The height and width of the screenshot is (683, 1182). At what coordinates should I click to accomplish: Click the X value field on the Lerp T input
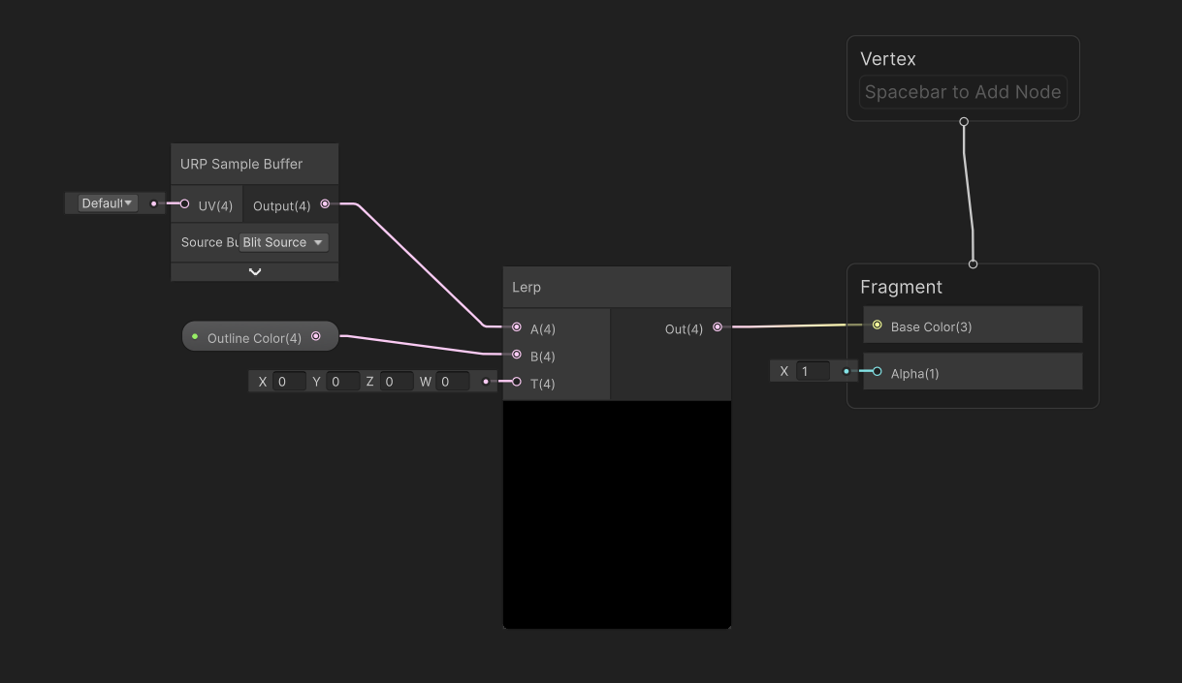[x=289, y=381]
